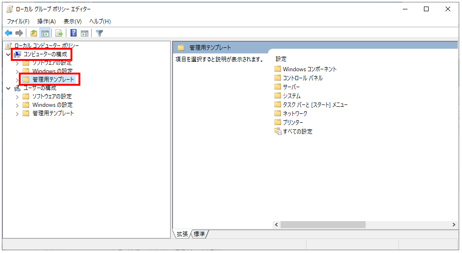Open the 表示(V) menu
The width and height of the screenshot is (462, 253).
click(72, 22)
